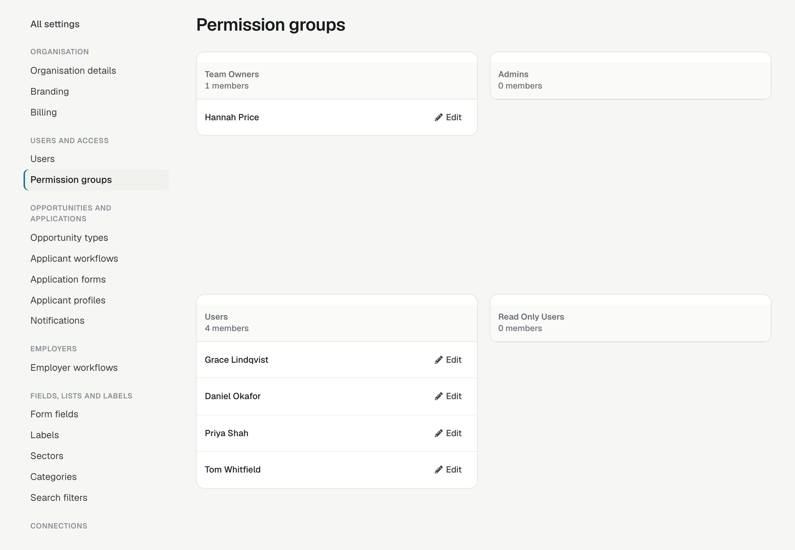Click the CONNECTIONS section label
Viewport: 795px width, 550px height.
pos(59,526)
